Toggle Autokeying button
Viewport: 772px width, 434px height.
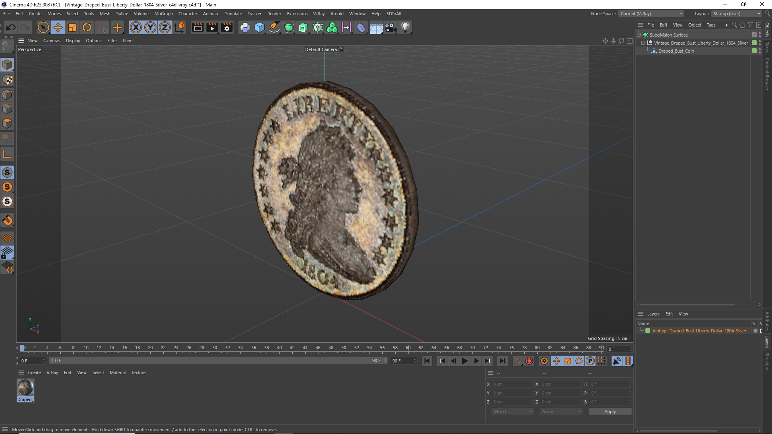pos(529,361)
